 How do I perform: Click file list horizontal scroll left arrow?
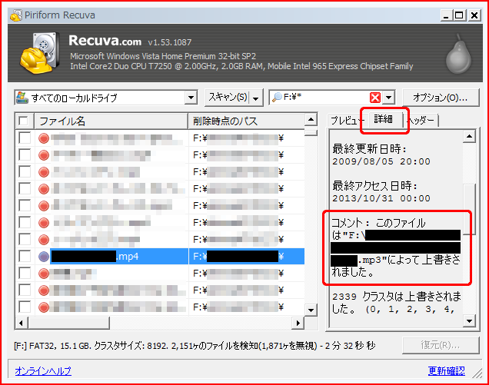(22, 323)
